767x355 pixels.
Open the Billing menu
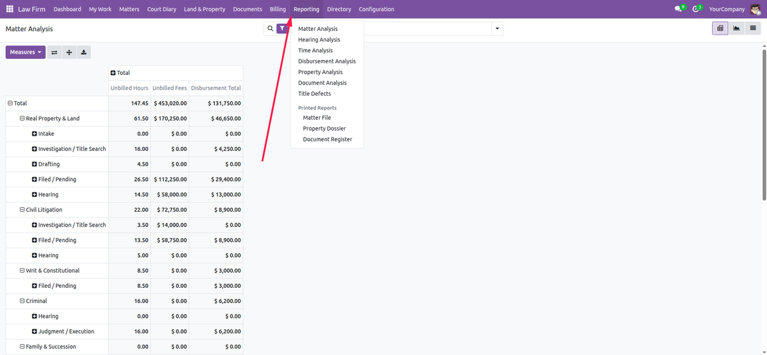coord(278,10)
